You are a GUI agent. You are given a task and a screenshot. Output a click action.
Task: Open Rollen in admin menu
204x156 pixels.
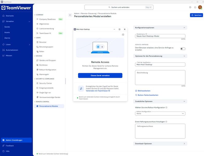(42, 51)
